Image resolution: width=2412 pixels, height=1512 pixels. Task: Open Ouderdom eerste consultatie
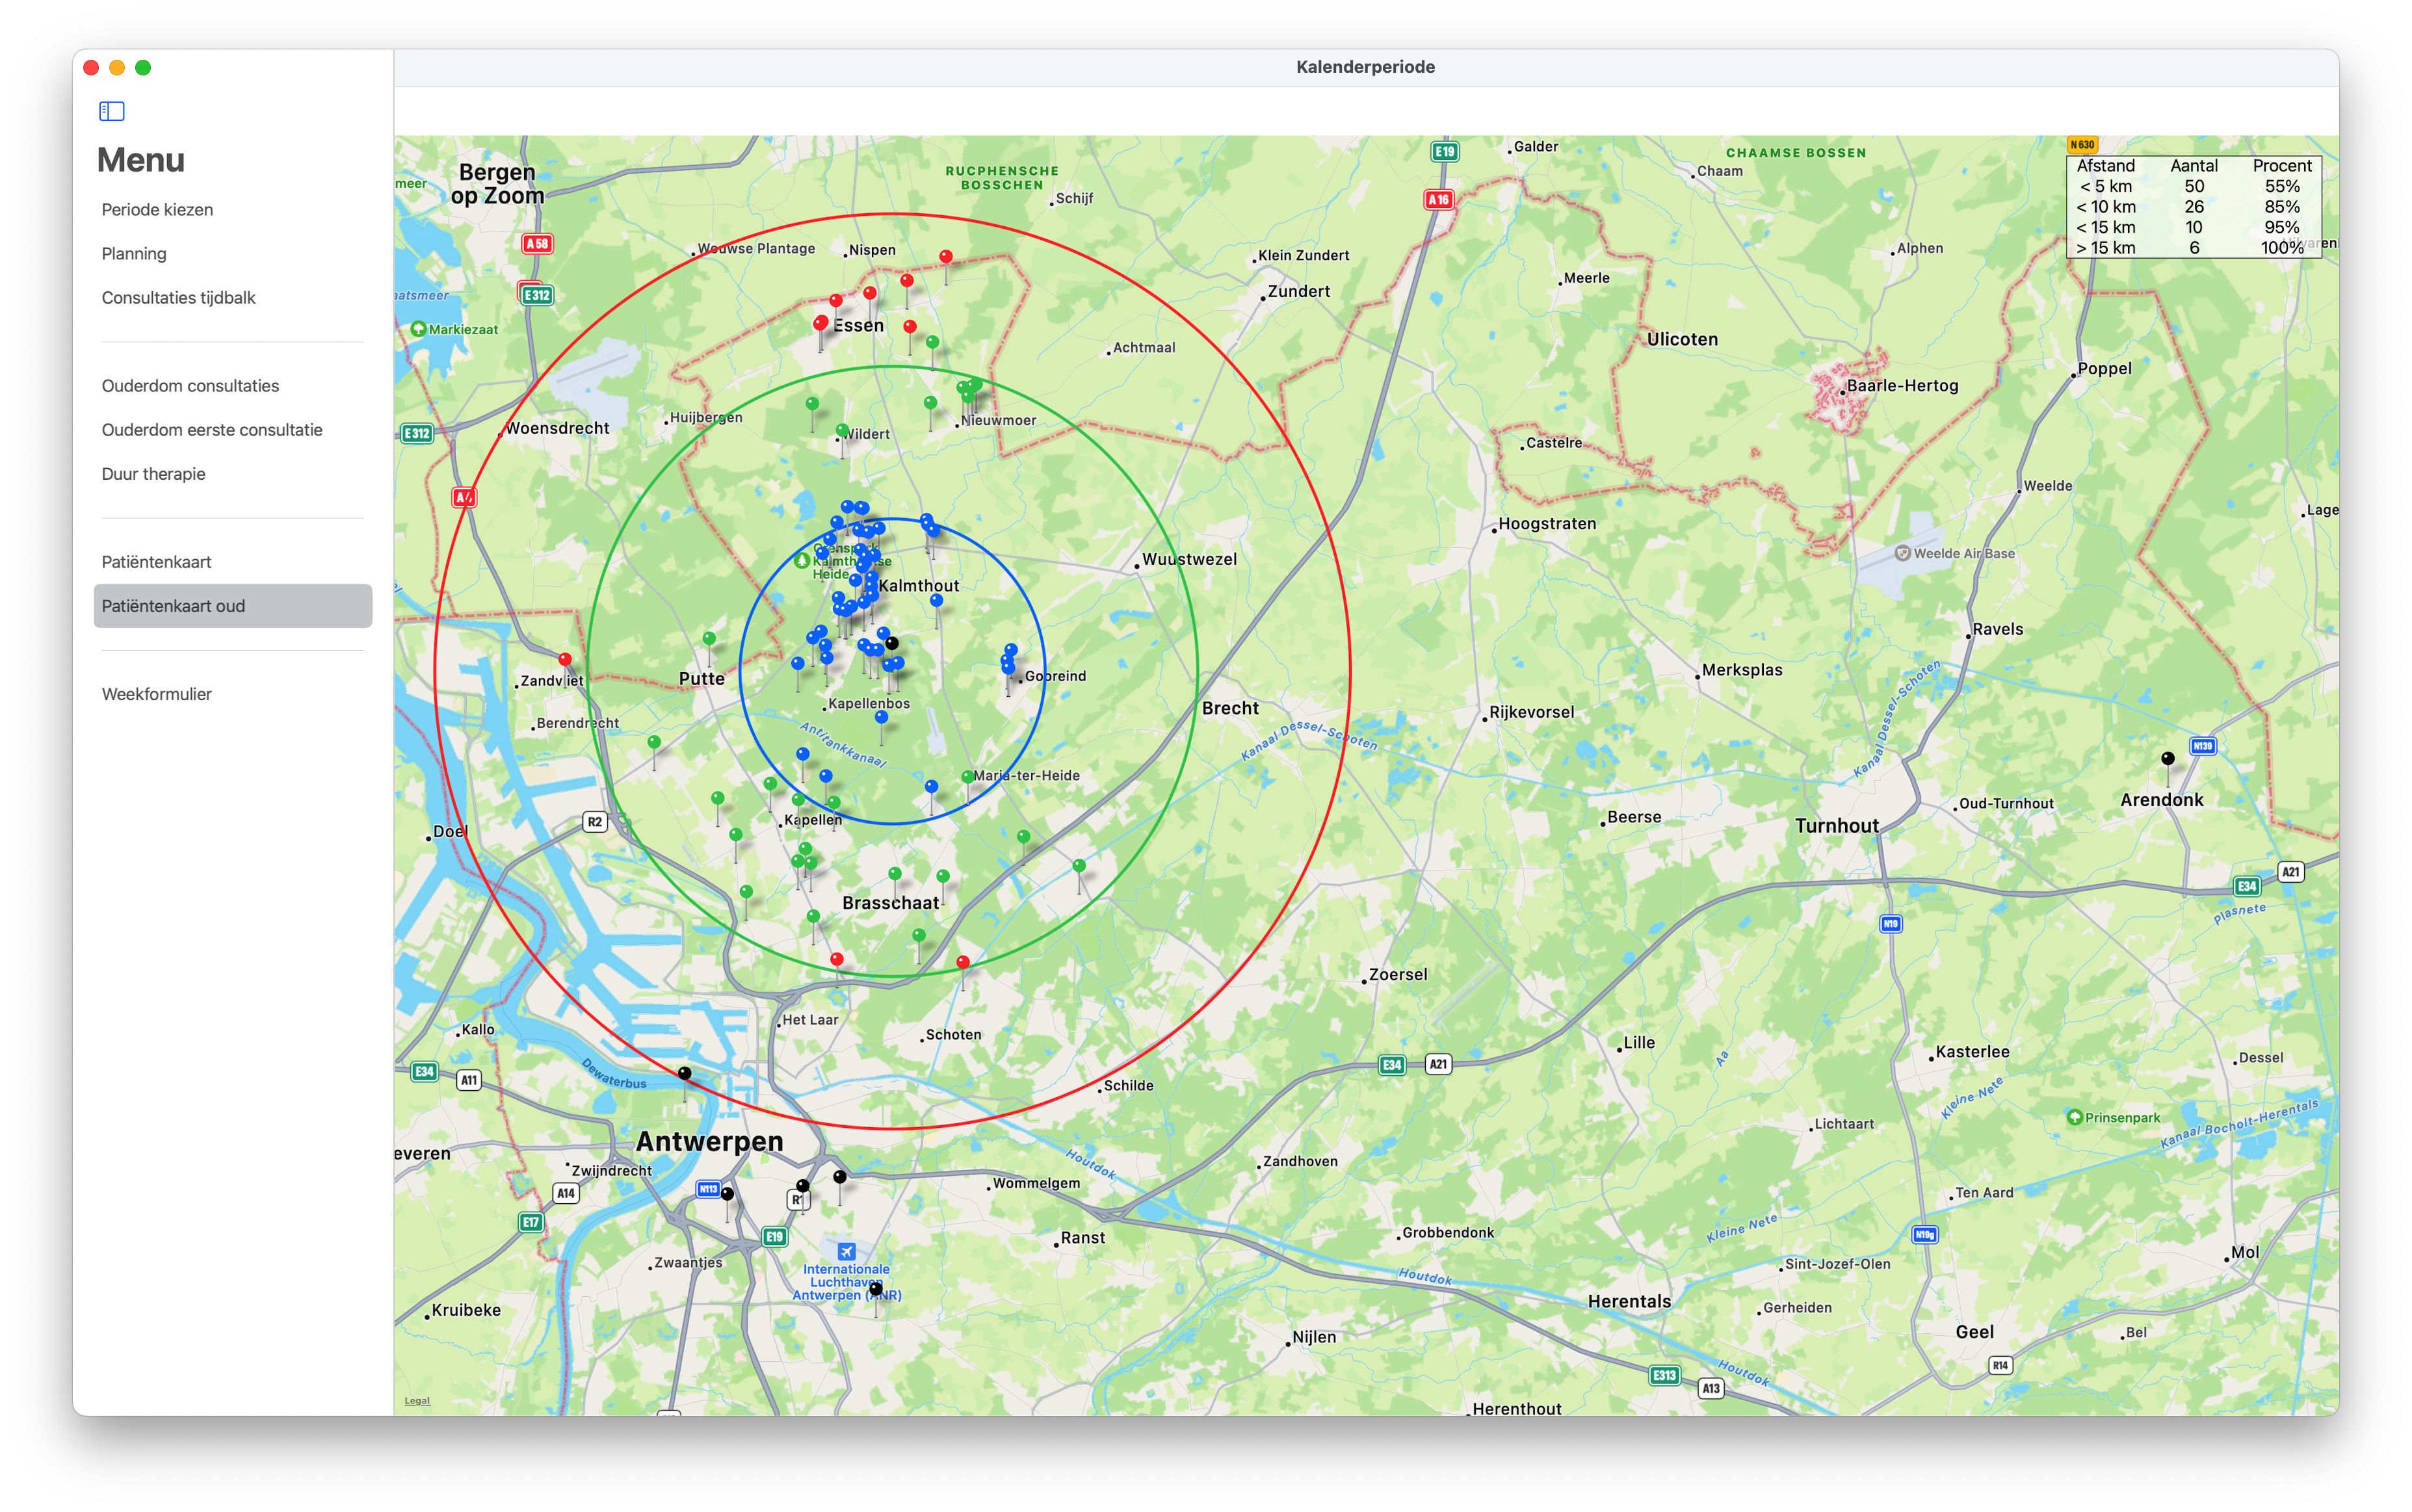click(x=212, y=429)
